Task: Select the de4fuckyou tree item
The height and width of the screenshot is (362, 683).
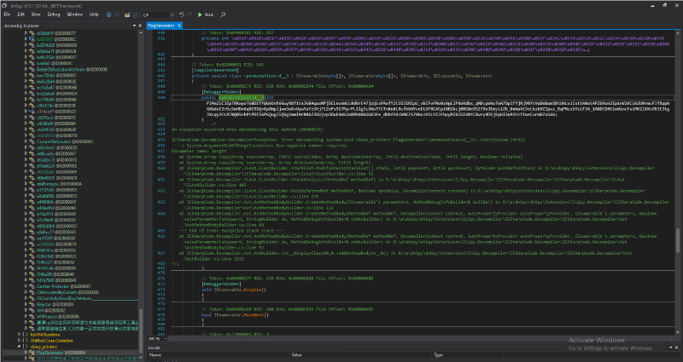Action: click(x=59, y=184)
